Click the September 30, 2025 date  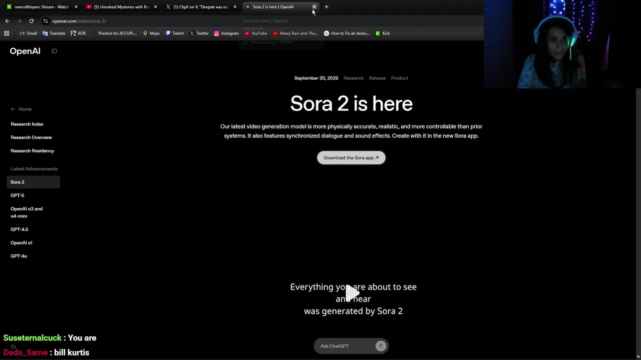(316, 78)
